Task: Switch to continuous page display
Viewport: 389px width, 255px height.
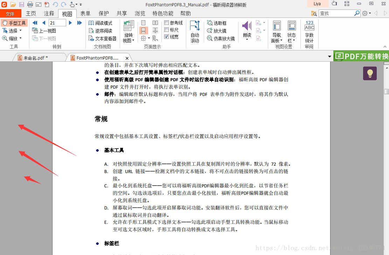Action: [x=144, y=30]
